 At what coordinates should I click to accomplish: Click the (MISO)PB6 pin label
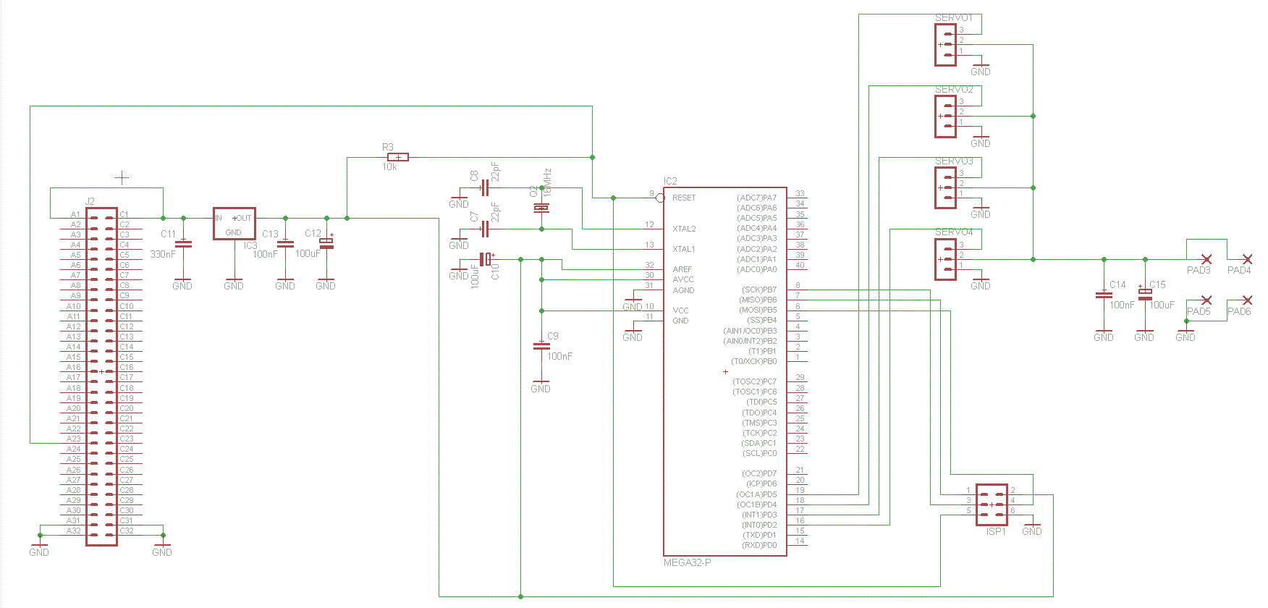758,300
